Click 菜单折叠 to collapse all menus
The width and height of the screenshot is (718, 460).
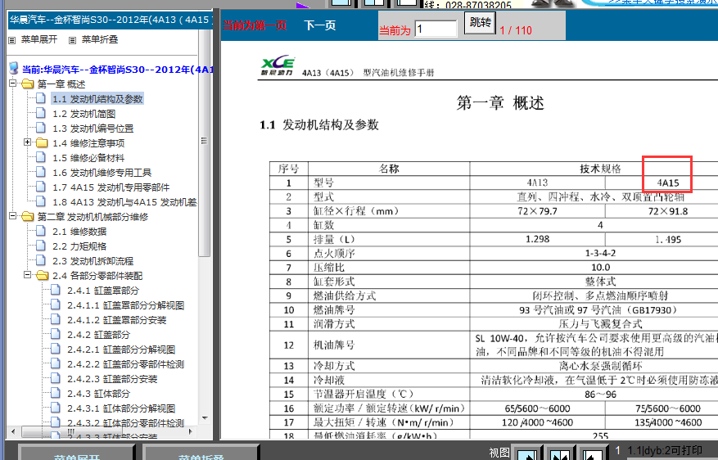pyautogui.click(x=100, y=40)
